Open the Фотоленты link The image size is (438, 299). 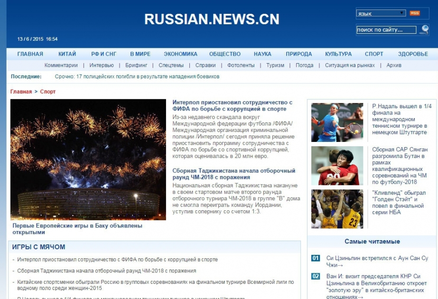tap(241, 65)
